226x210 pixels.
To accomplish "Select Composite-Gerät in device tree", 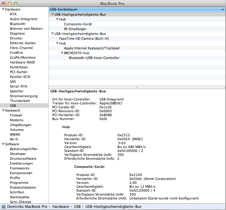I will (78, 24).
